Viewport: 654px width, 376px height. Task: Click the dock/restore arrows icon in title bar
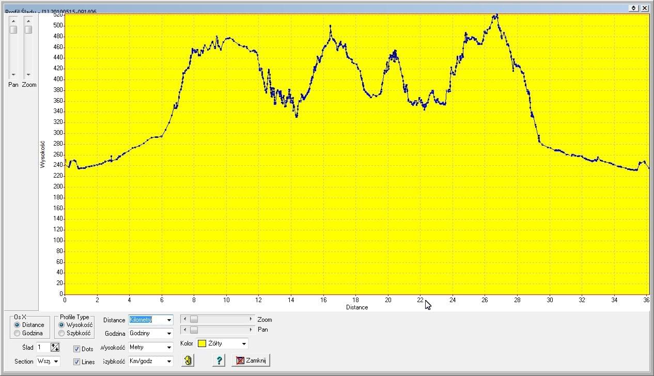[x=633, y=8]
